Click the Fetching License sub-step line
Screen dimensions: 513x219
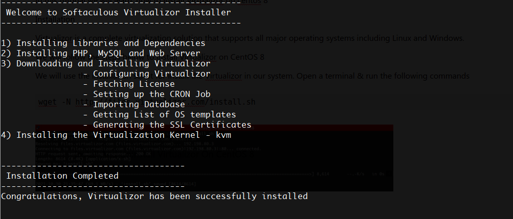tap(129, 84)
